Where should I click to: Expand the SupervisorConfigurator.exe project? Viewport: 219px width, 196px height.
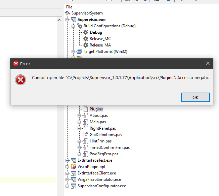[x=67, y=186]
